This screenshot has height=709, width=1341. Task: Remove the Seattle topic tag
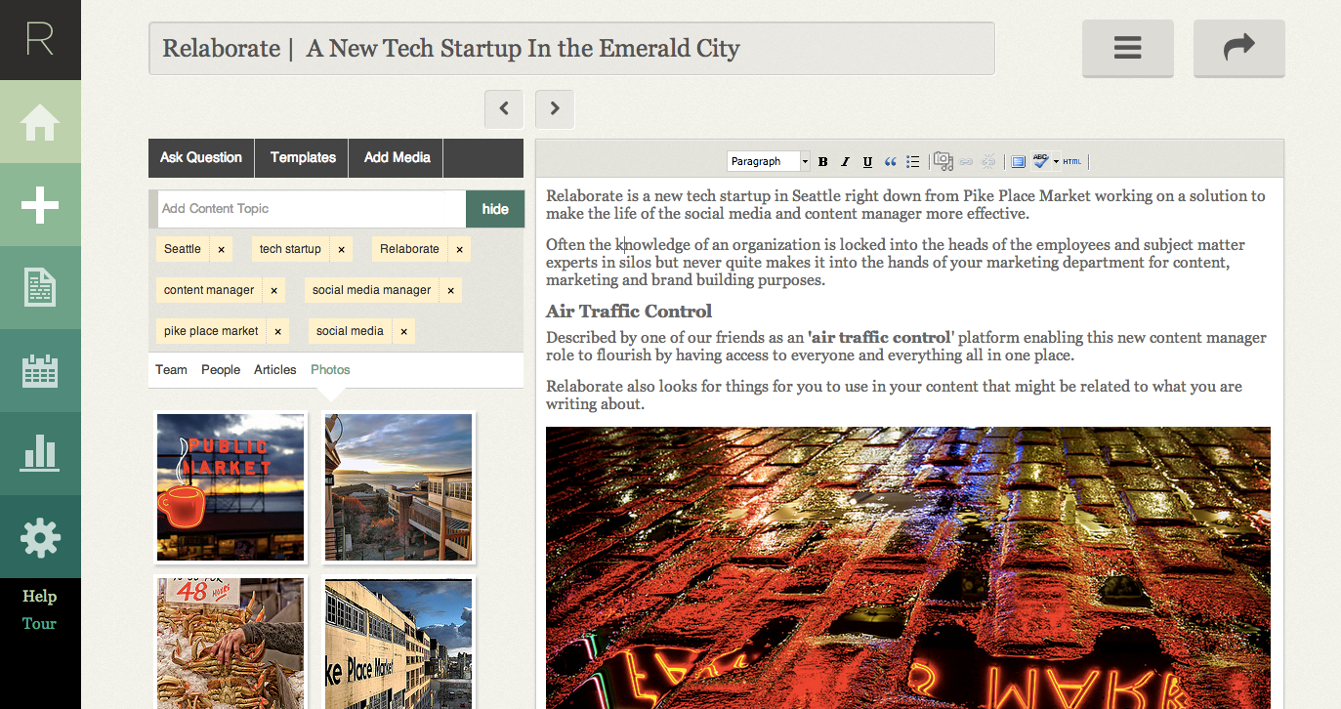point(222,249)
